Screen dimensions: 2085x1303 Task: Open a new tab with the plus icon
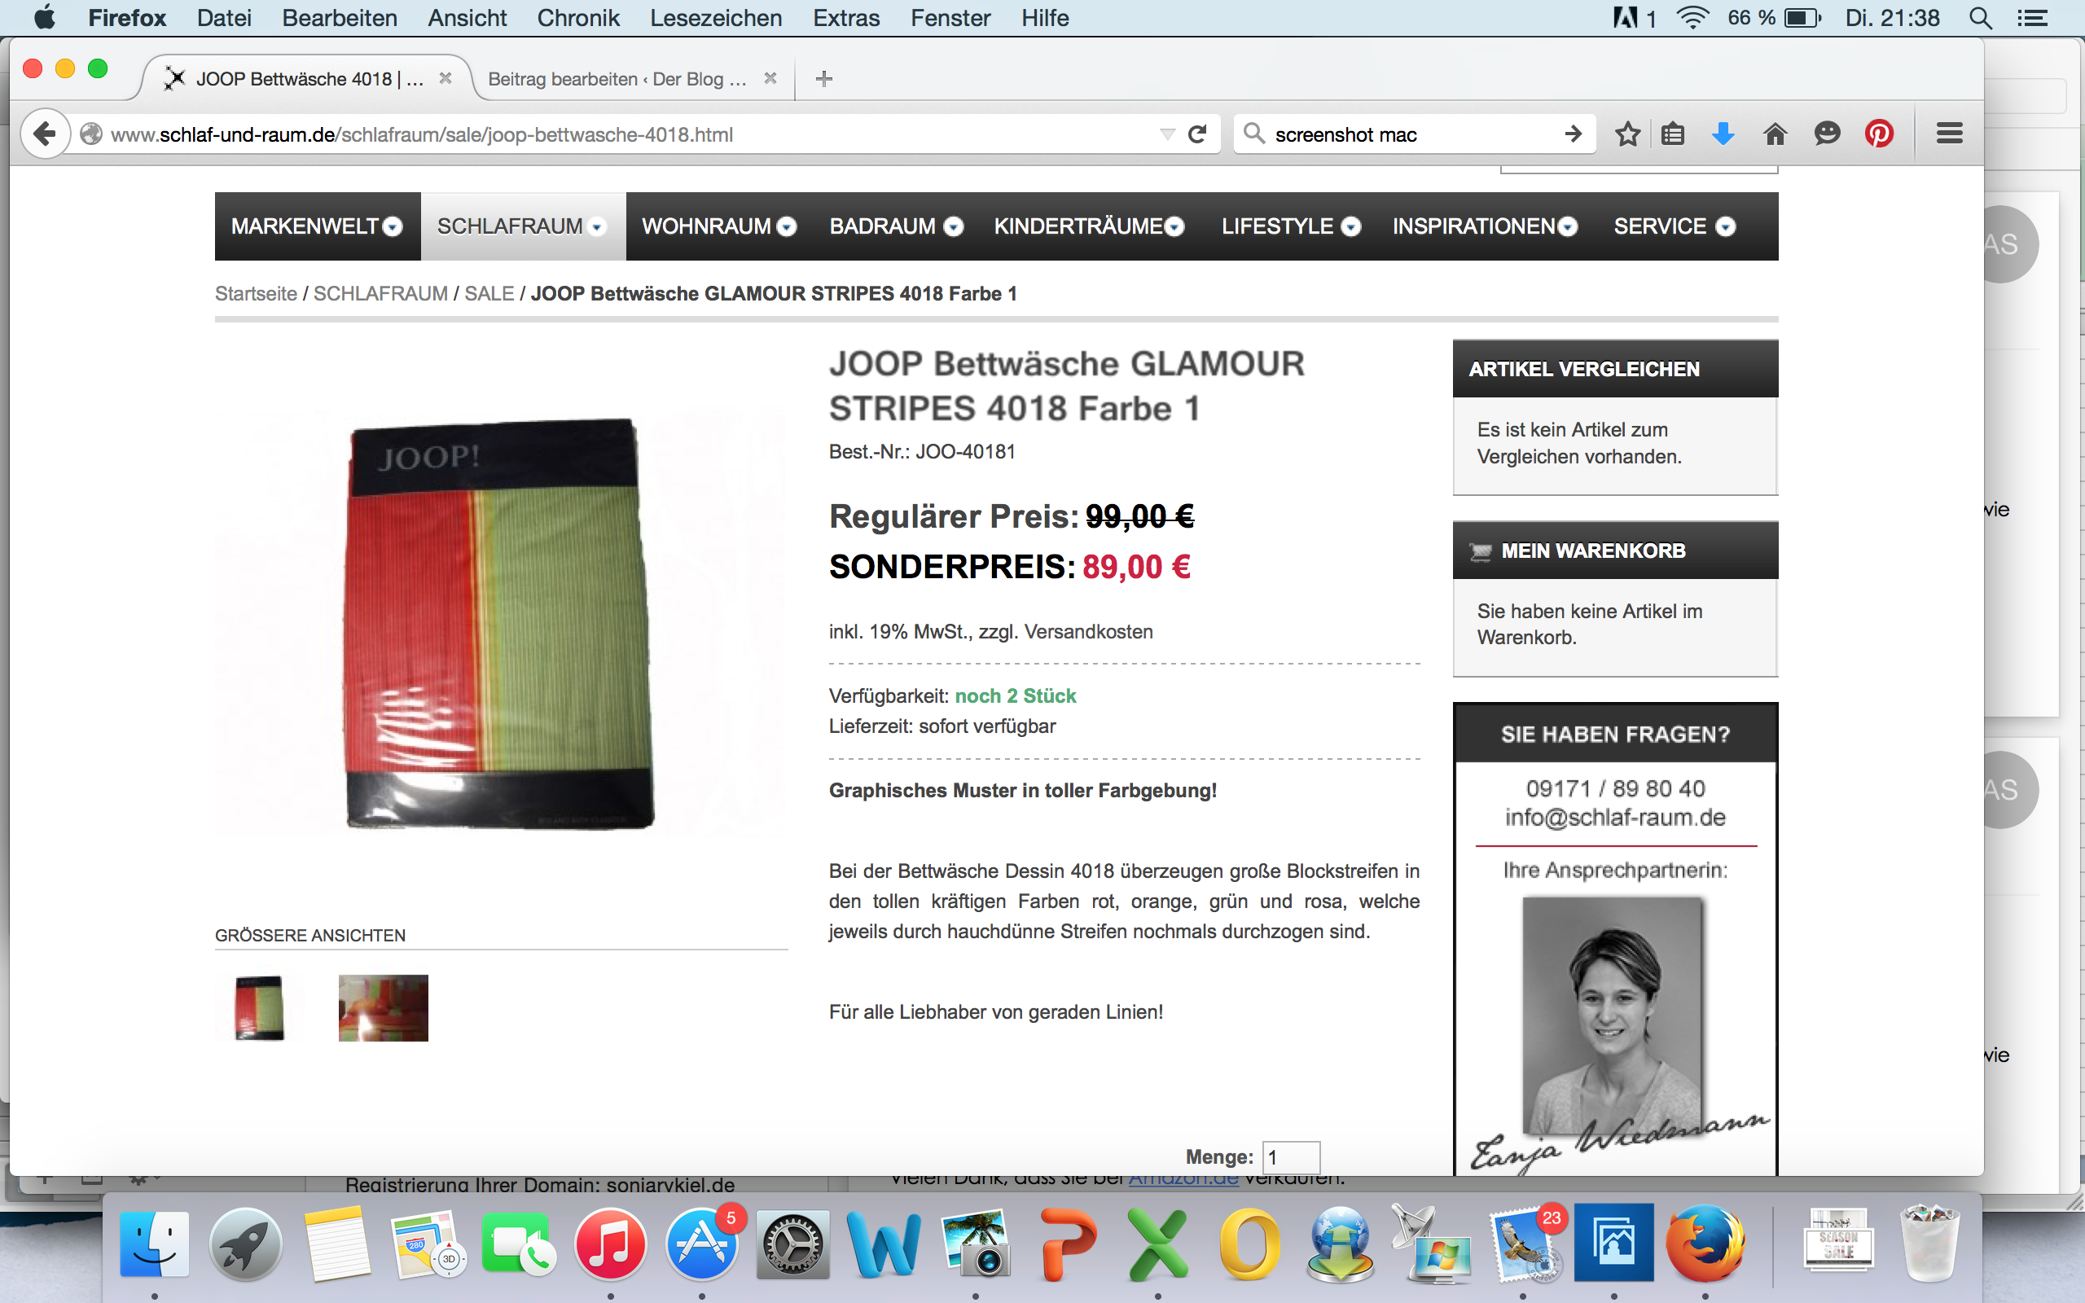[x=823, y=78]
